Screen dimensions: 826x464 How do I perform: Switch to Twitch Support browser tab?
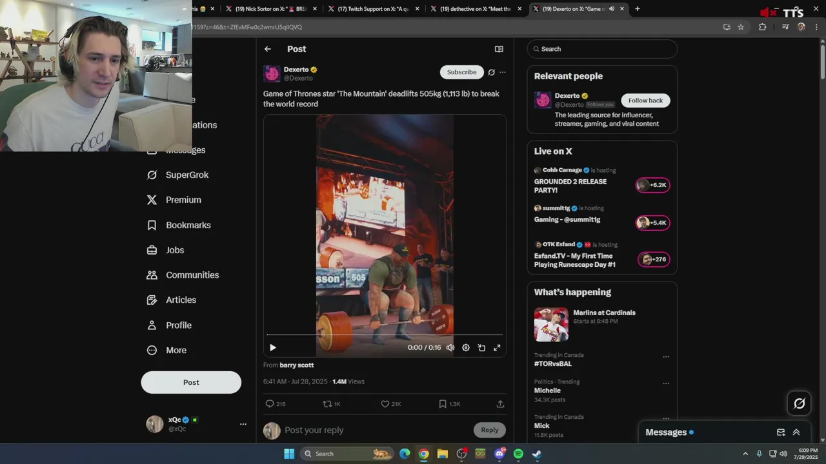(373, 9)
